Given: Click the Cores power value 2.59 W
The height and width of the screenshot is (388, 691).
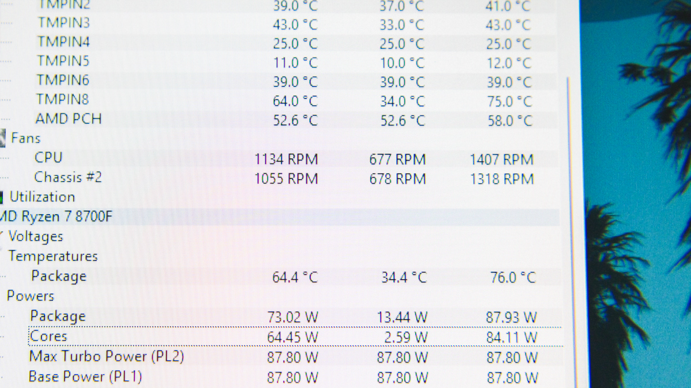Looking at the screenshot, I should (407, 337).
